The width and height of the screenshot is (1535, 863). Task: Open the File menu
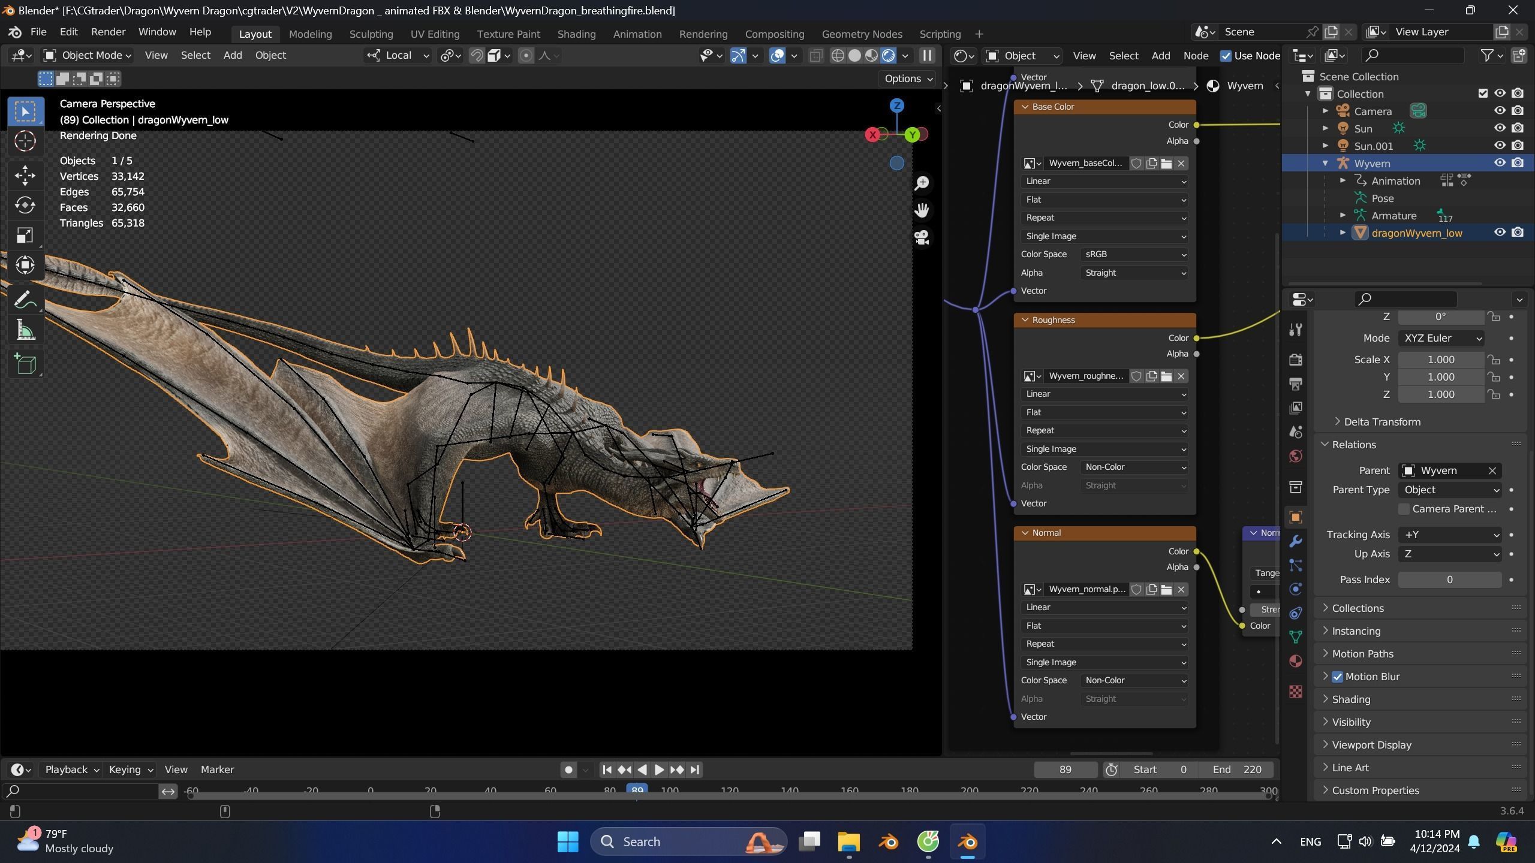tap(38, 32)
